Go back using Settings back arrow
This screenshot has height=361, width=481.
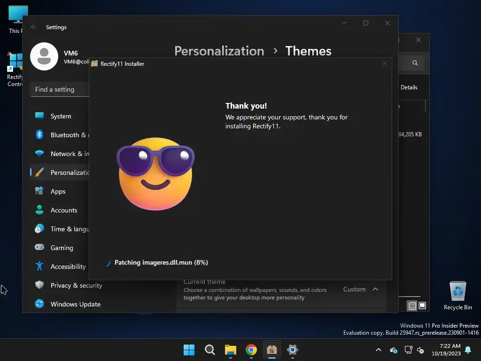click(34, 27)
